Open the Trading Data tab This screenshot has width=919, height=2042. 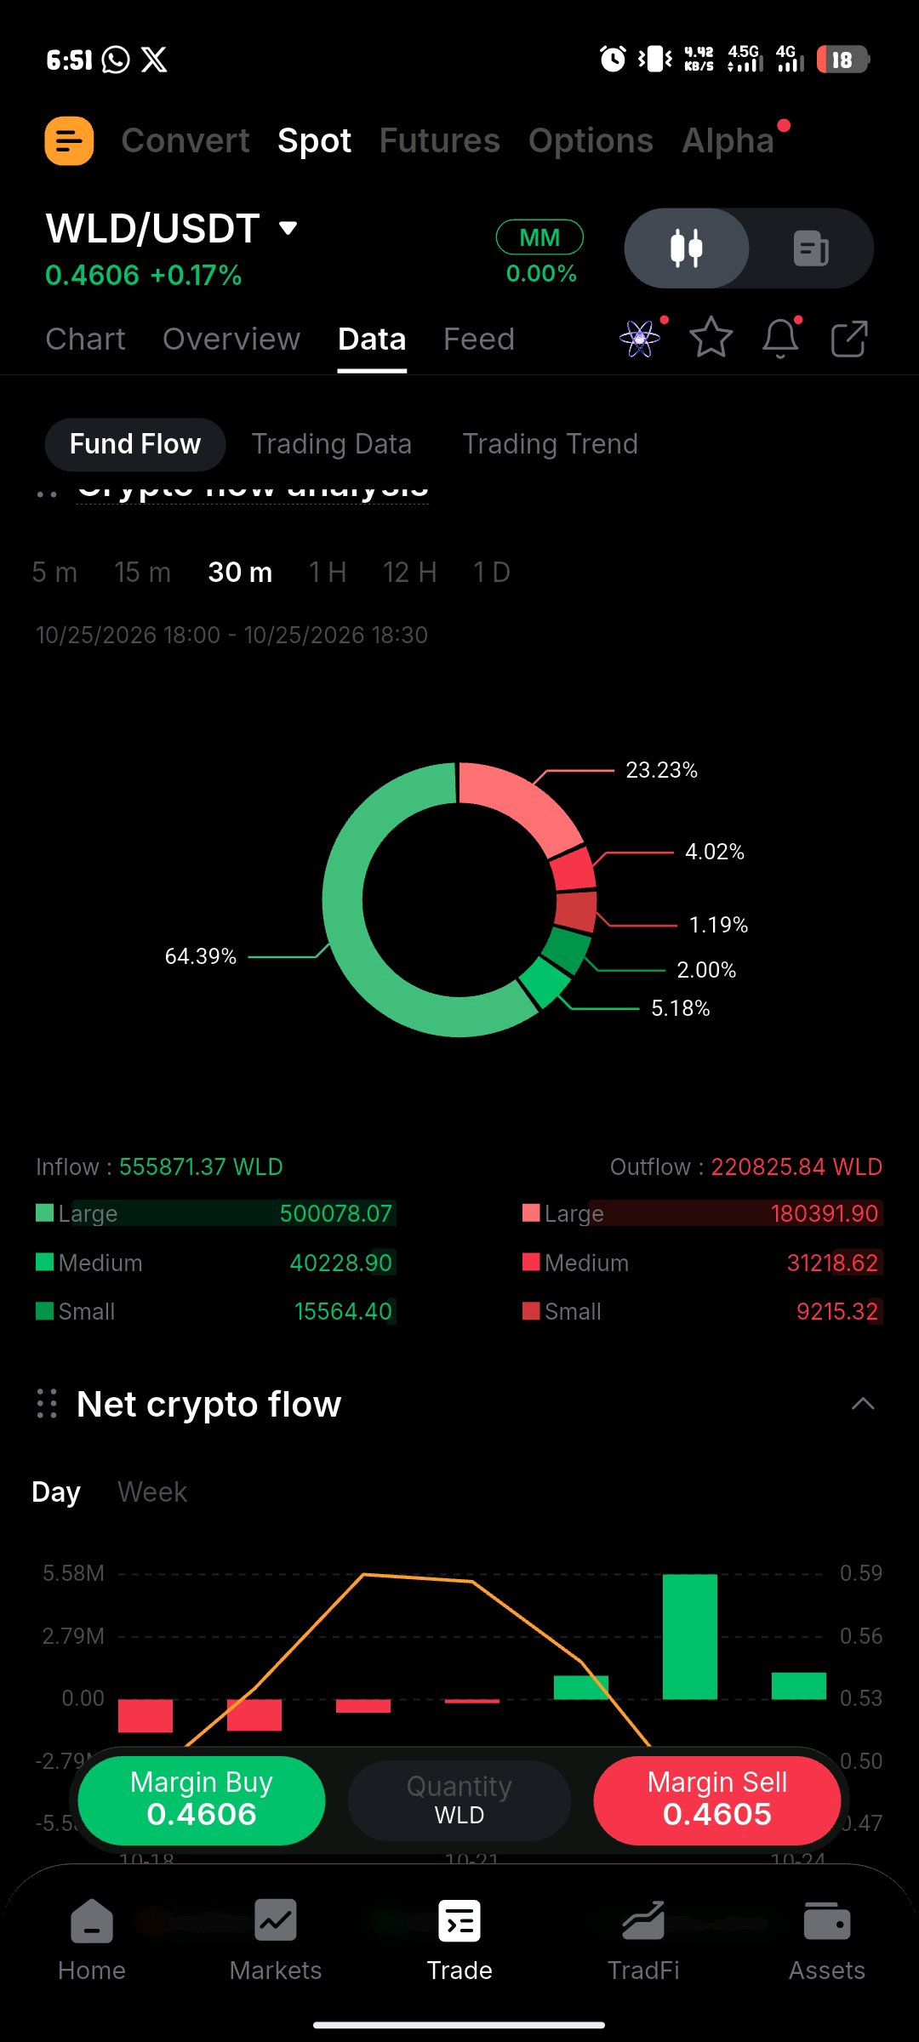coord(332,444)
